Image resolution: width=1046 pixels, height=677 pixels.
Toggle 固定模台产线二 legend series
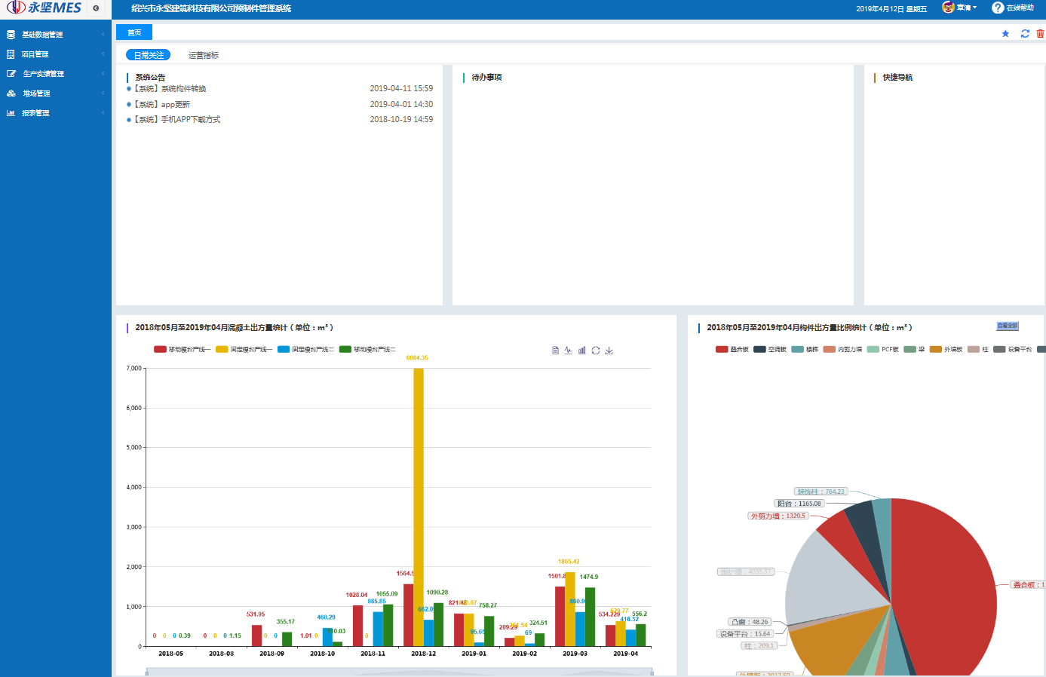pyautogui.click(x=305, y=350)
